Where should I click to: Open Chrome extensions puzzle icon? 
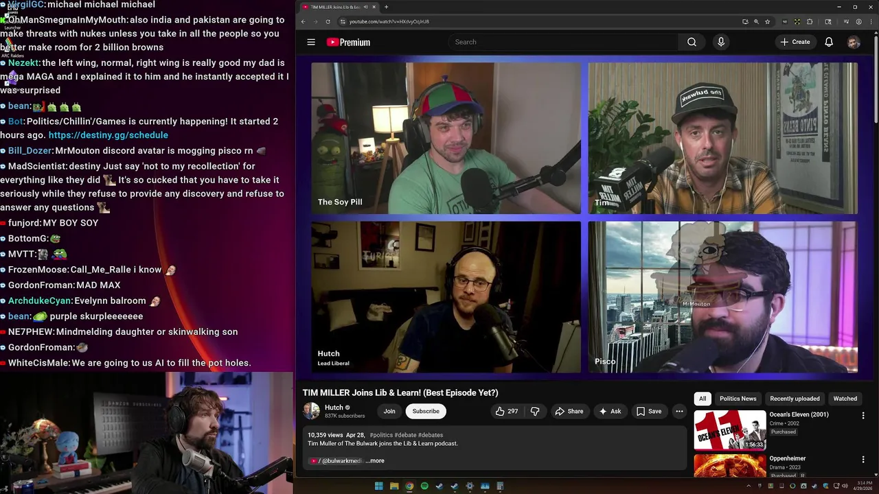coord(810,21)
